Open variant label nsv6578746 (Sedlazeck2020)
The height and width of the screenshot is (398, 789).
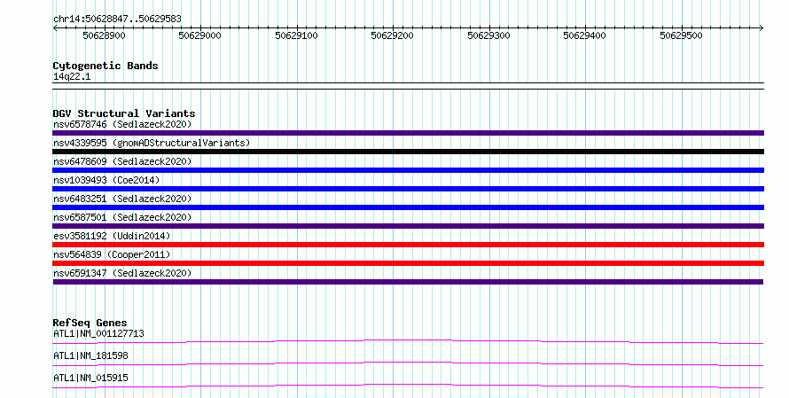pos(122,124)
